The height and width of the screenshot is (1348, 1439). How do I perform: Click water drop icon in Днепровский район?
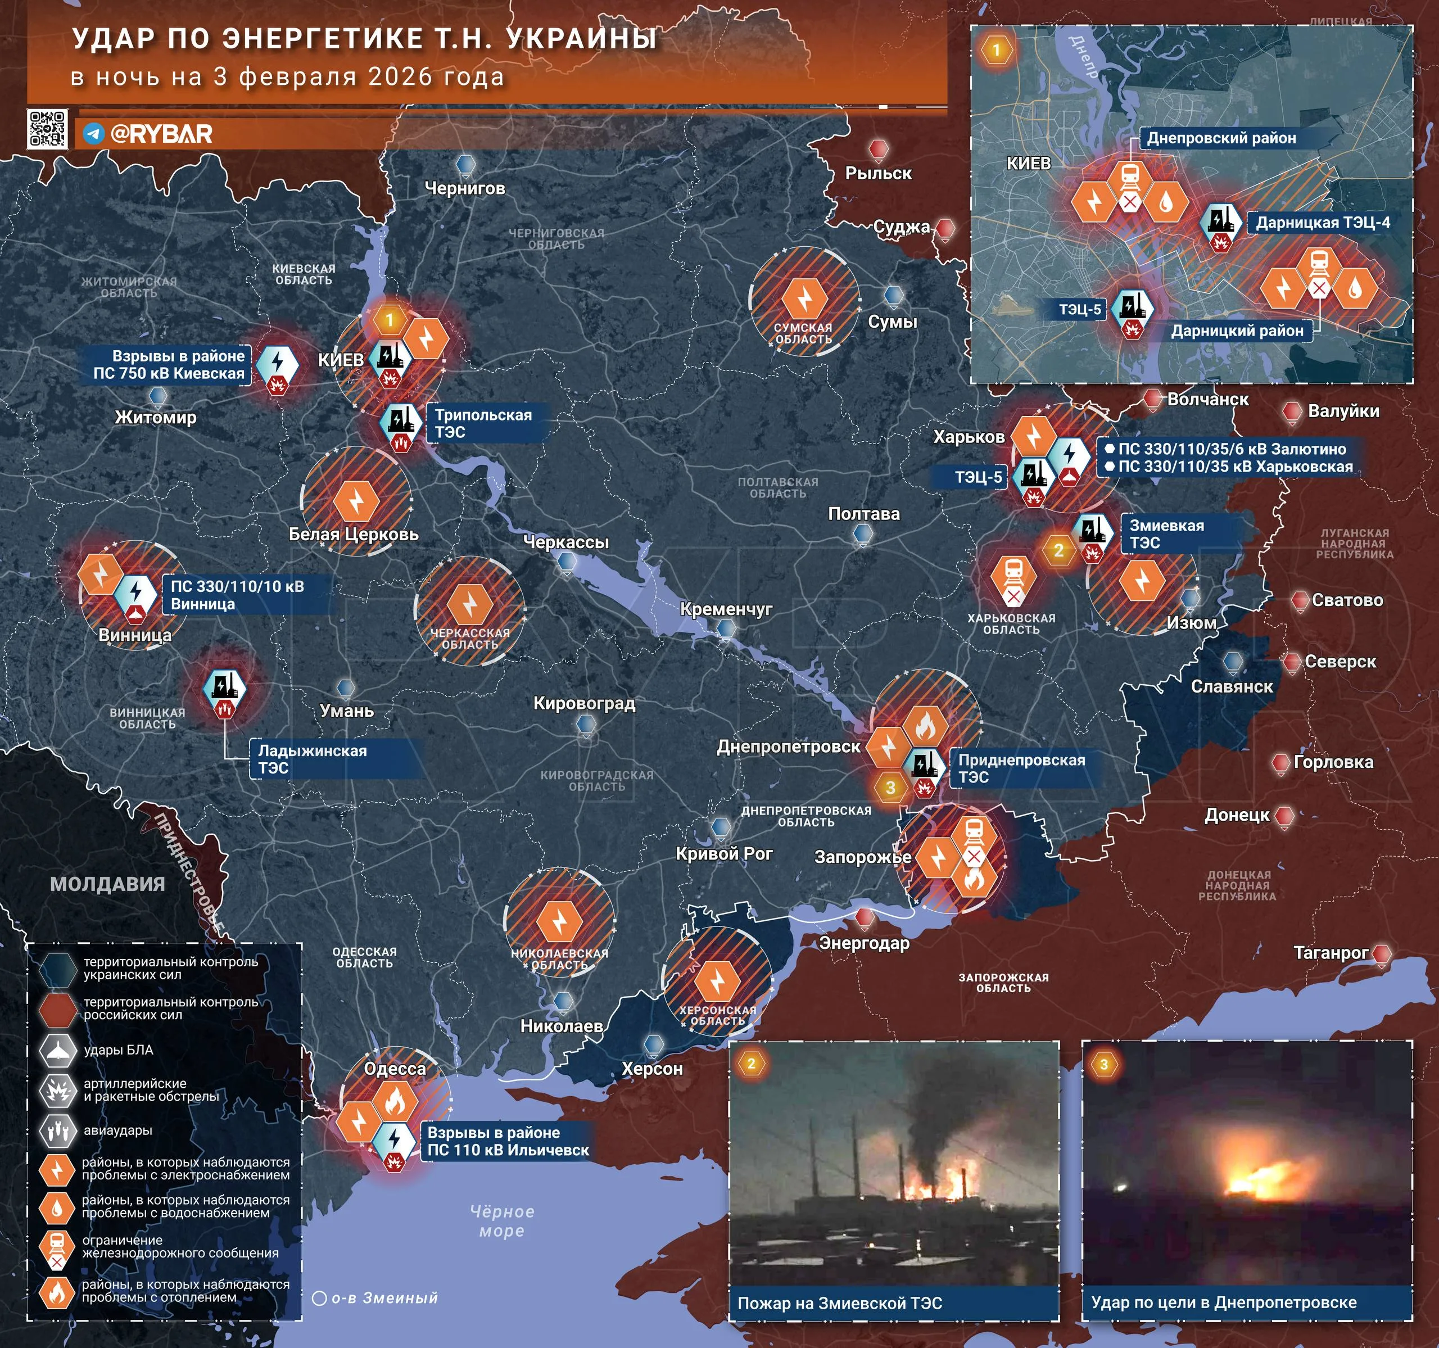[1165, 202]
